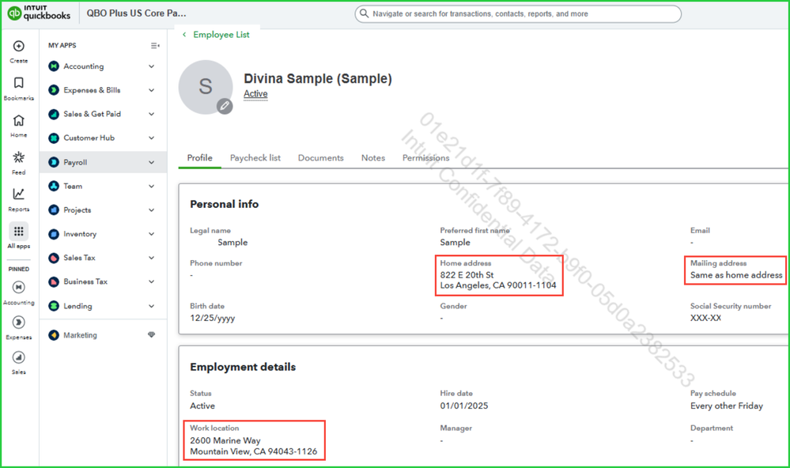The height and width of the screenshot is (468, 790).
Task: Open pinned Expenses icon in rail
Action: pos(19,323)
